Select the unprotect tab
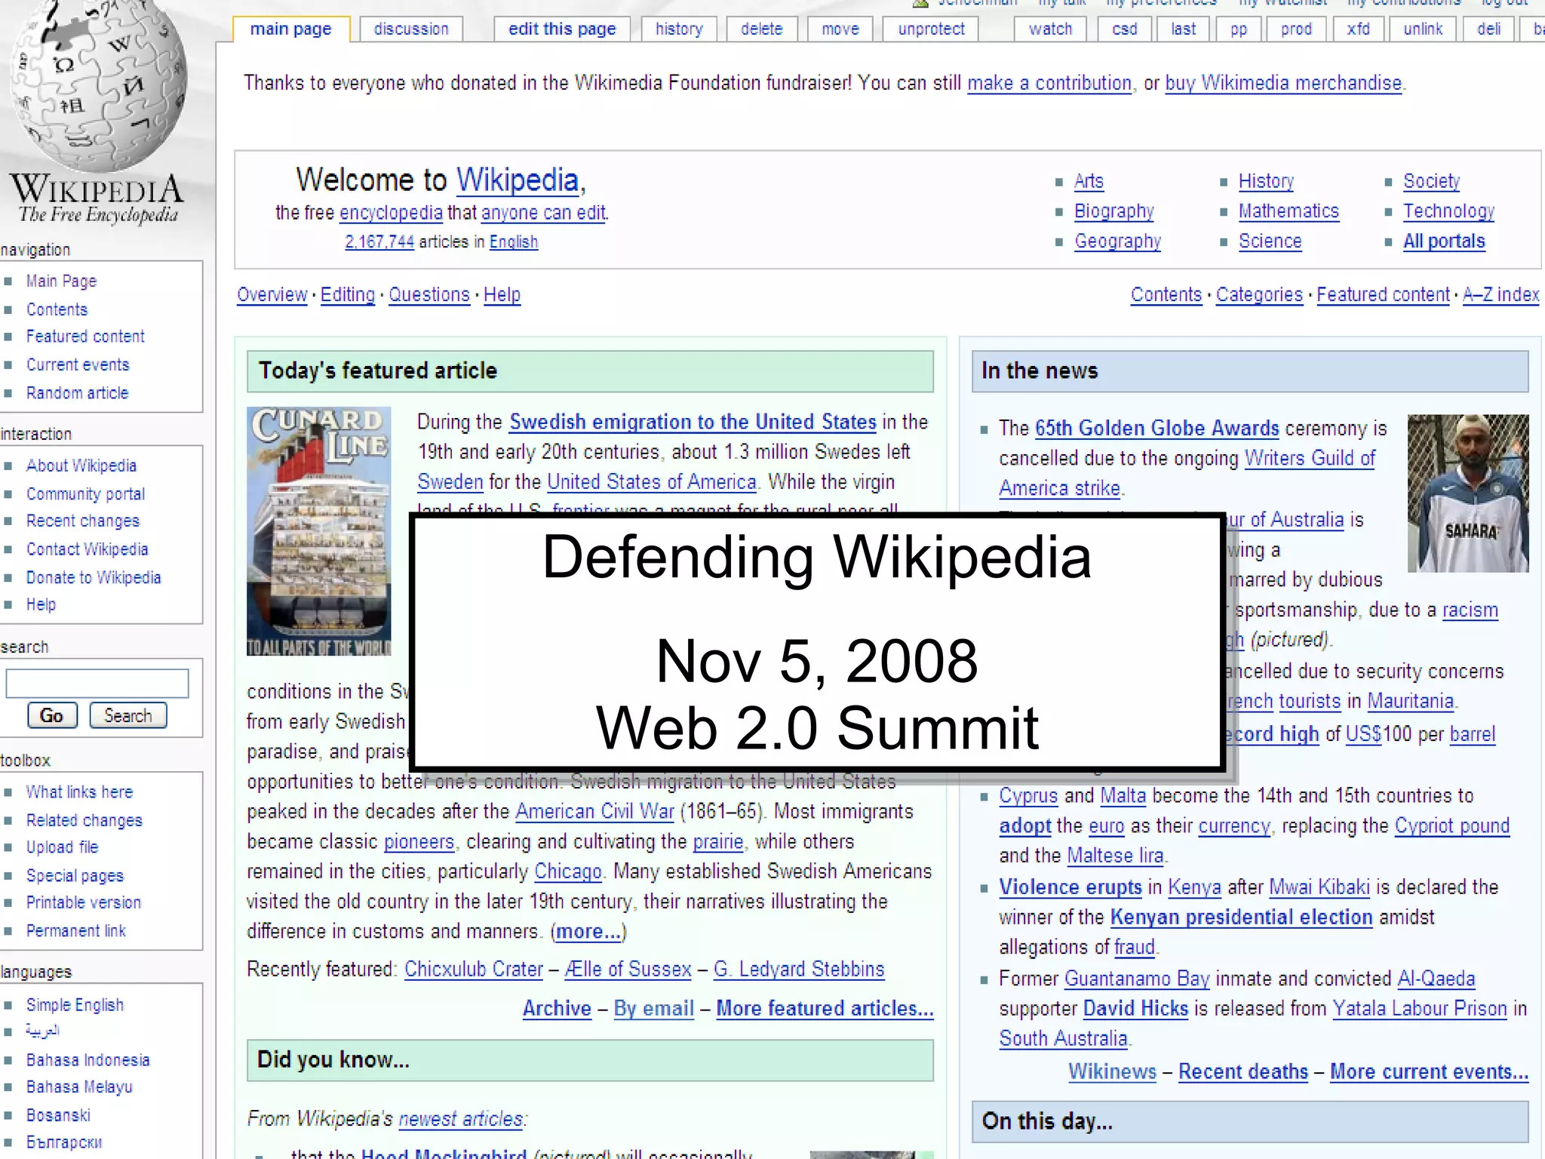The image size is (1545, 1159). click(931, 29)
